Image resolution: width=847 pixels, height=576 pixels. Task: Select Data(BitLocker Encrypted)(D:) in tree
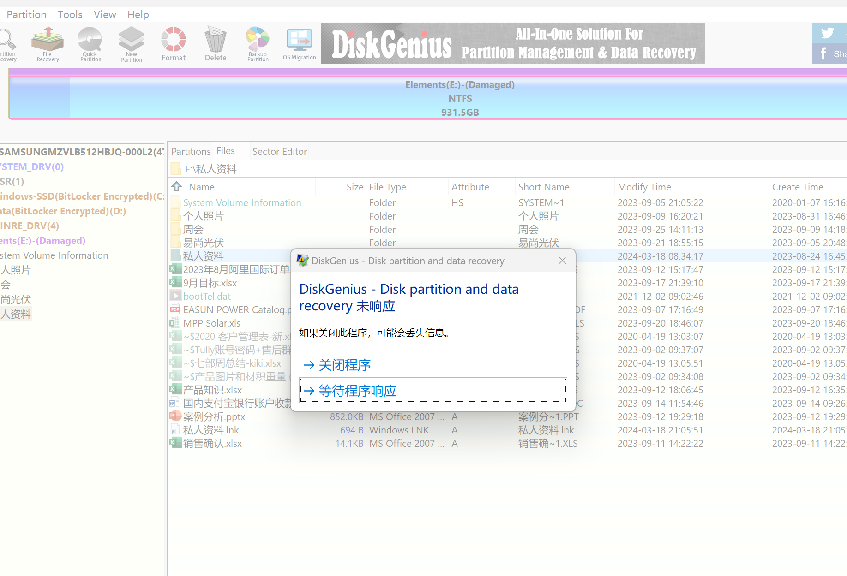pos(63,211)
